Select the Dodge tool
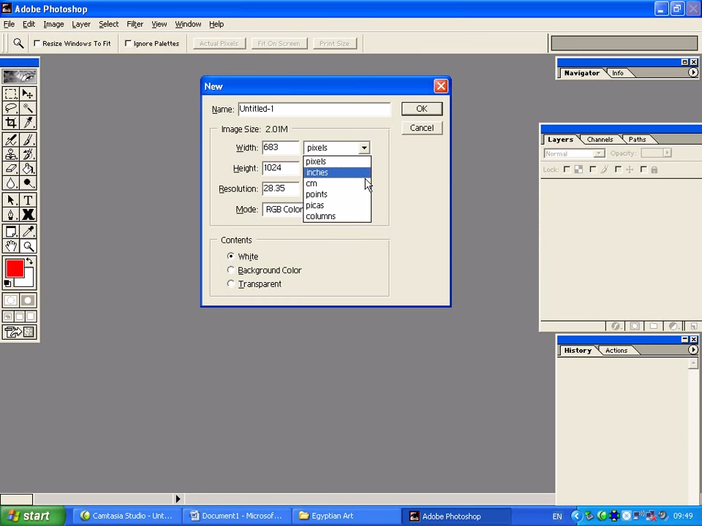 click(28, 183)
